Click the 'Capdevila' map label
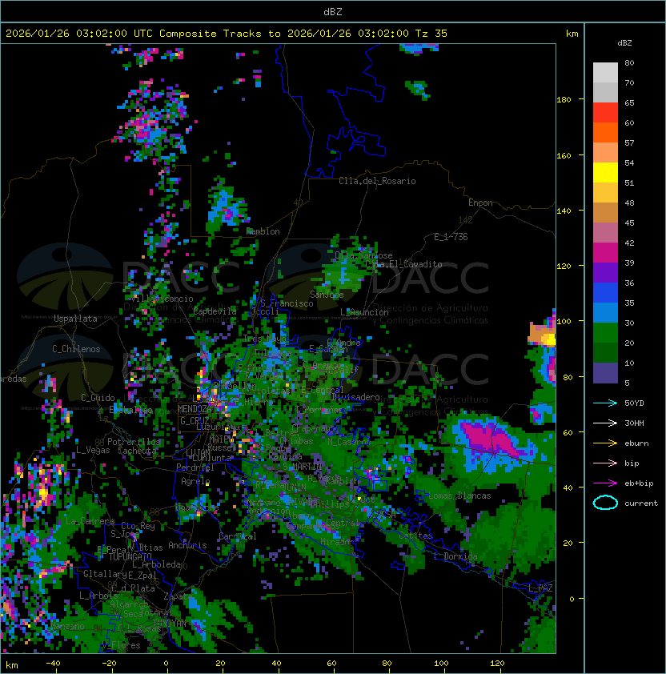 point(215,311)
